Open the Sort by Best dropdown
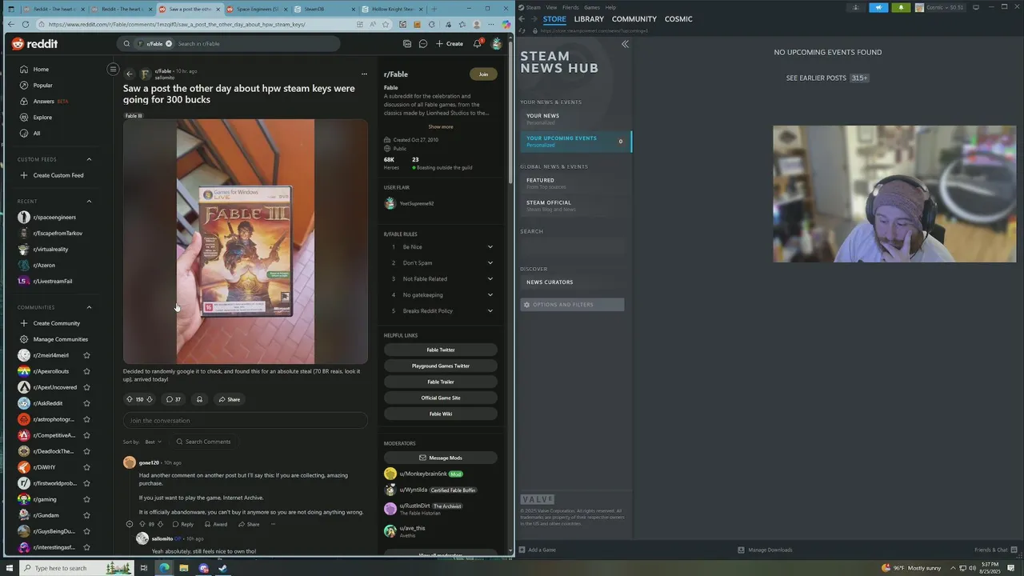1024x576 pixels. [153, 442]
